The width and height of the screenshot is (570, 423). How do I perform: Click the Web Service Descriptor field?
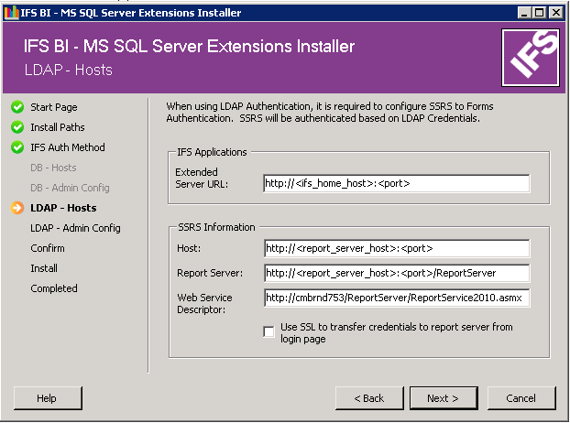pos(396,298)
